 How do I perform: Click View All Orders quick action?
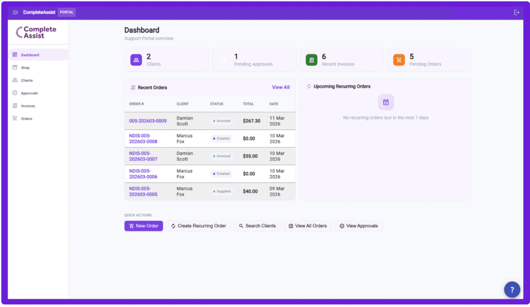point(307,226)
